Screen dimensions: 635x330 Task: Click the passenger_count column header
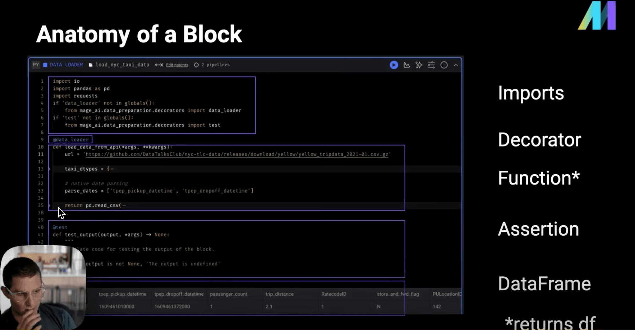point(229,294)
